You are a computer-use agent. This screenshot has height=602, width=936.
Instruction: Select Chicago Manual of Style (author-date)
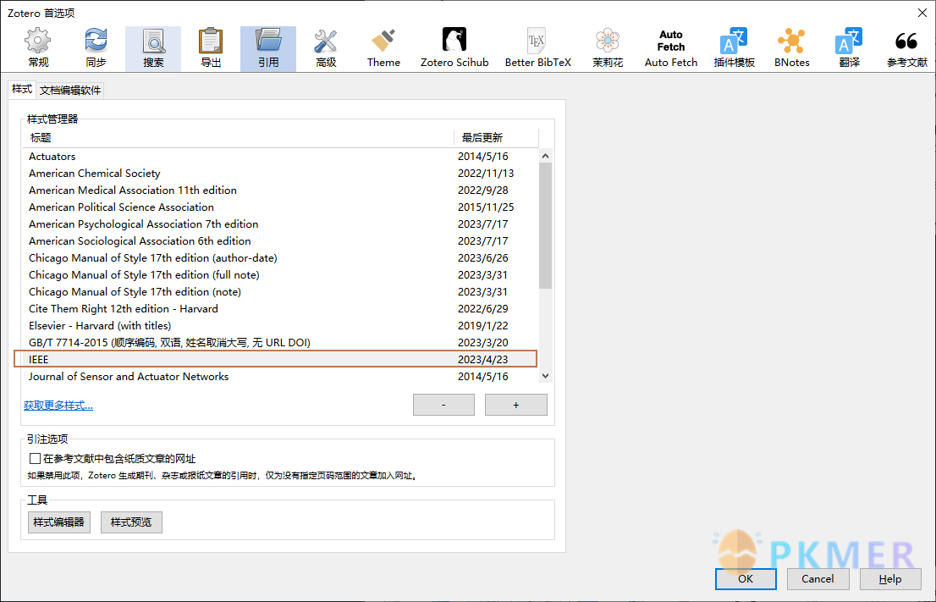click(x=281, y=258)
